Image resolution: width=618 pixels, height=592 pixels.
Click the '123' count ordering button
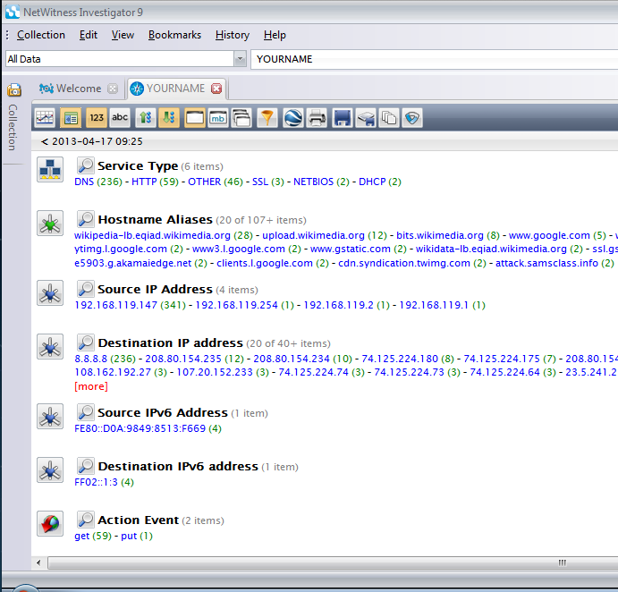[97, 117]
